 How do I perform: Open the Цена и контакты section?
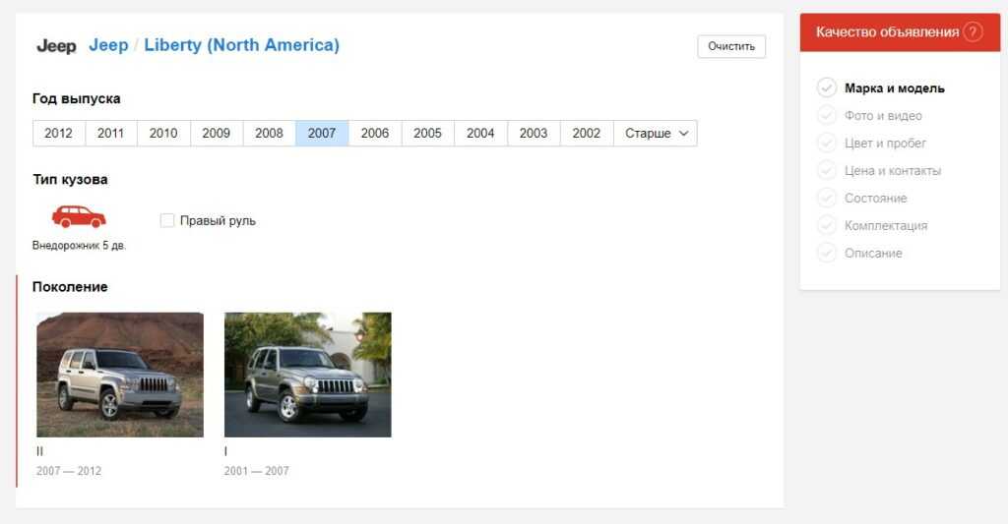click(892, 171)
